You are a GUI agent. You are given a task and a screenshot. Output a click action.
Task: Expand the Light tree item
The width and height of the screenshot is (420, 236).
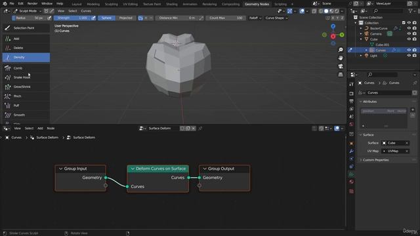pyautogui.click(x=361, y=56)
